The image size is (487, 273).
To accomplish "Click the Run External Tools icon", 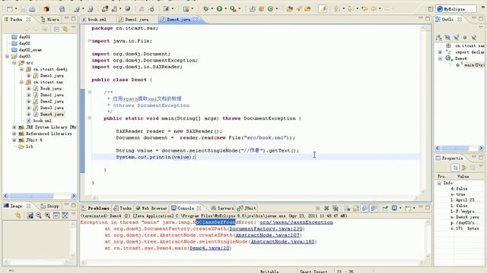I will 233,9.
